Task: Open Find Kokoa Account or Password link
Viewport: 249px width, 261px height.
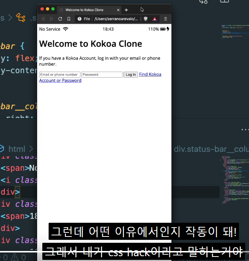Action: coord(100,77)
